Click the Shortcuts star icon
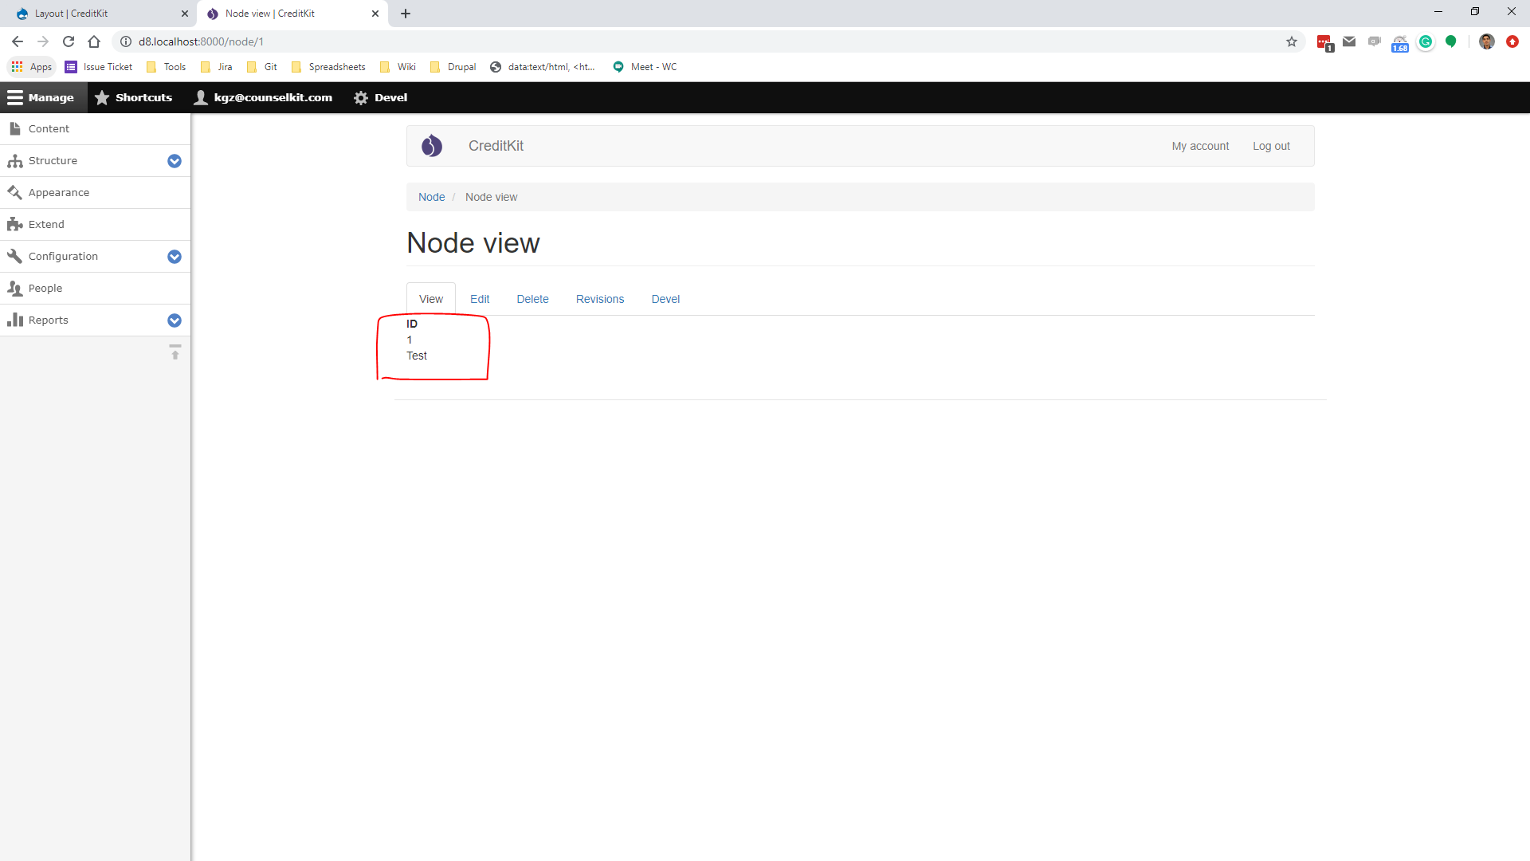Viewport: 1530px width, 861px height. coord(102,97)
